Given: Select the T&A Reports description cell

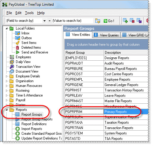Looking at the screenshot, I should 126,139.
